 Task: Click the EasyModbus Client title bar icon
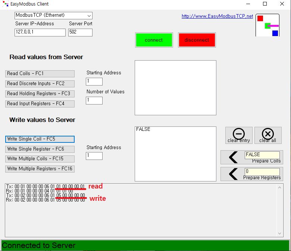pyautogui.click(x=6, y=4)
